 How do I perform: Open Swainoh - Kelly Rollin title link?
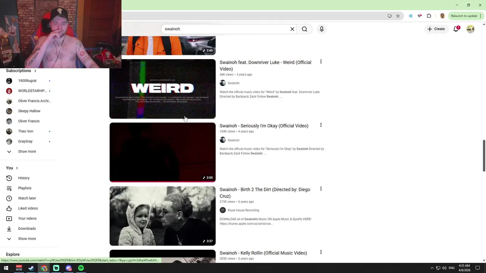pyautogui.click(x=263, y=253)
